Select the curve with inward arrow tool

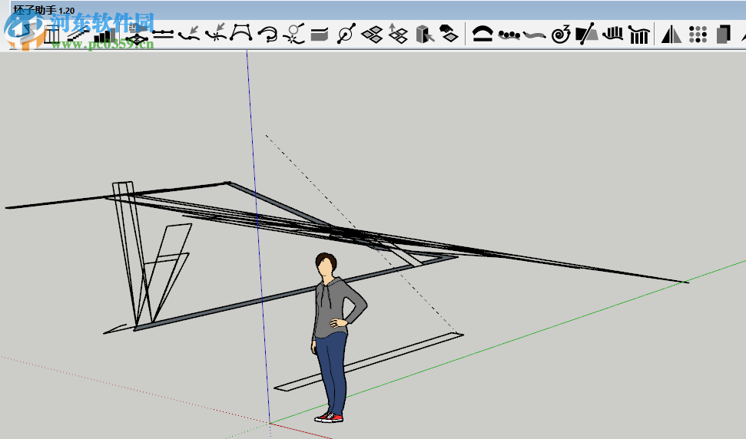click(x=189, y=34)
